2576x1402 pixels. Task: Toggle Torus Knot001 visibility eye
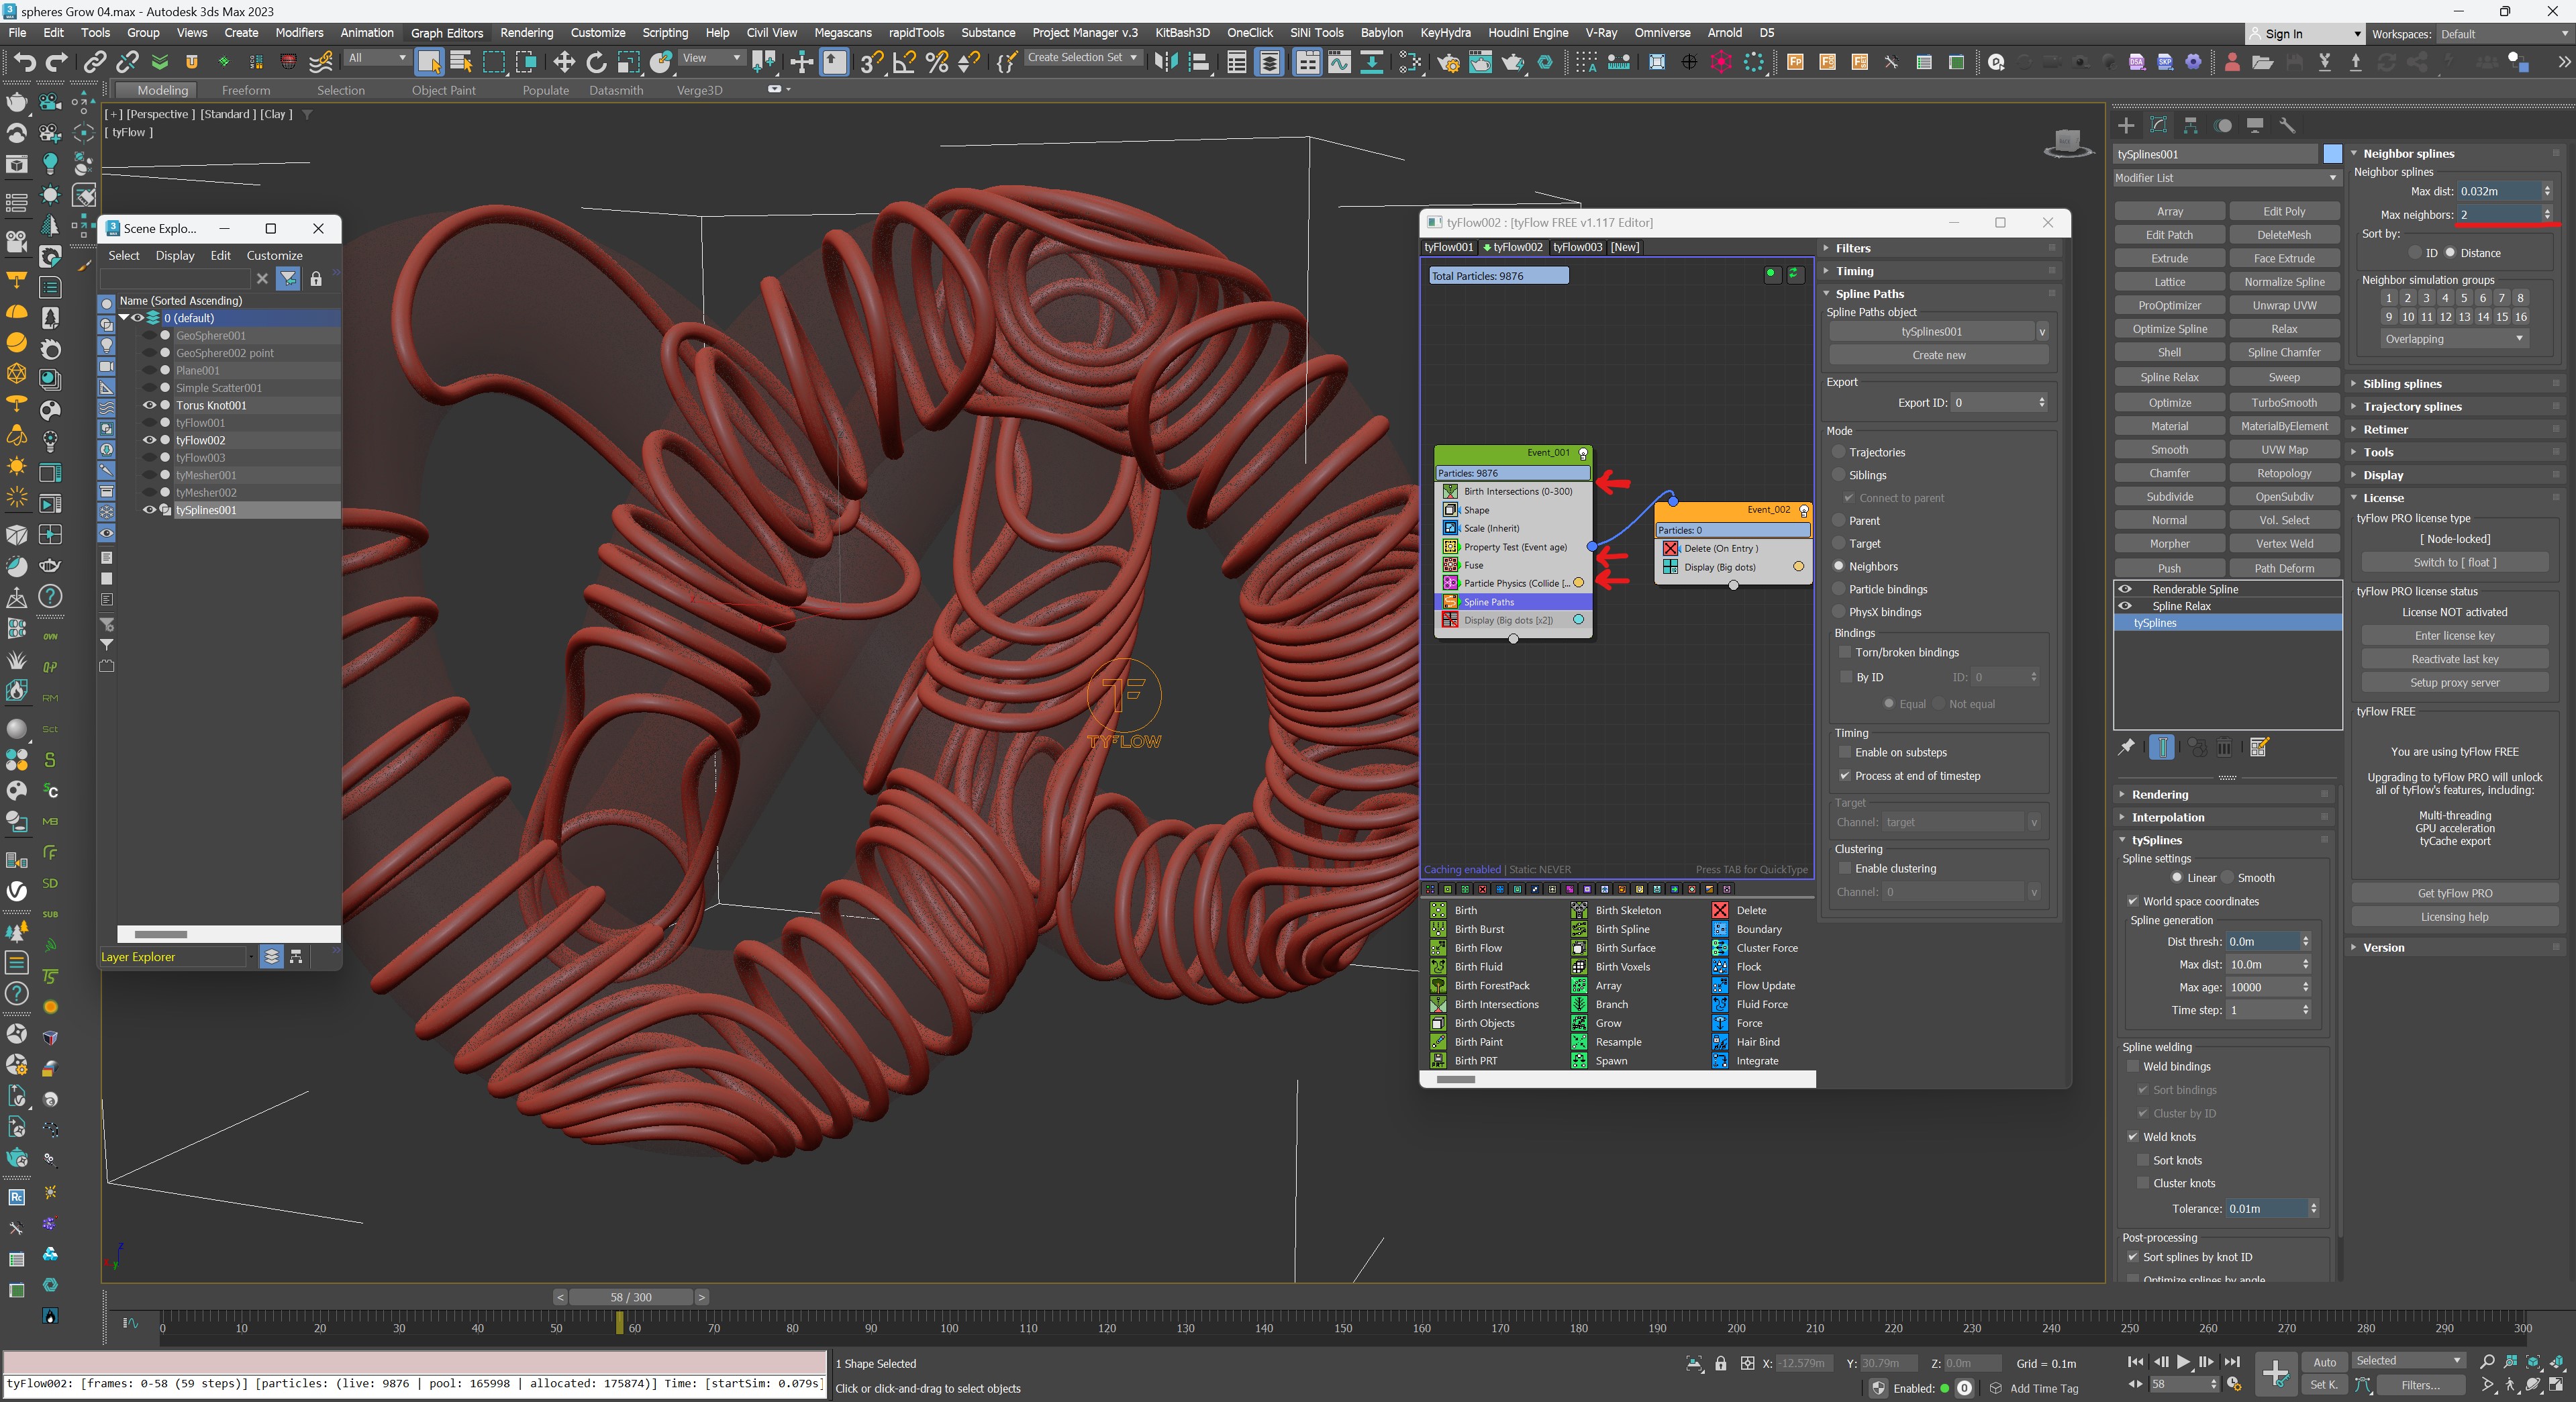[149, 405]
